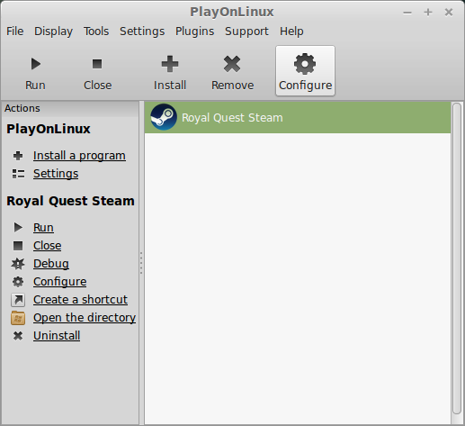Click the Steam icon of Royal Quest Steam
Image resolution: width=465 pixels, height=426 pixels.
click(164, 117)
